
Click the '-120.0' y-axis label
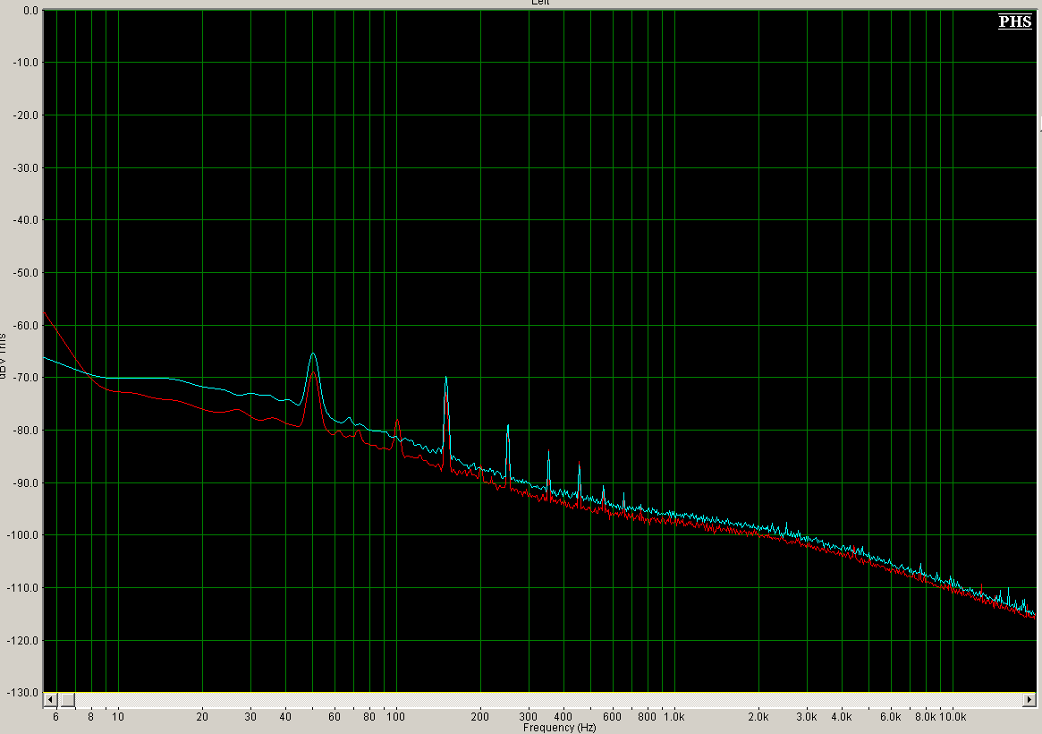23,641
